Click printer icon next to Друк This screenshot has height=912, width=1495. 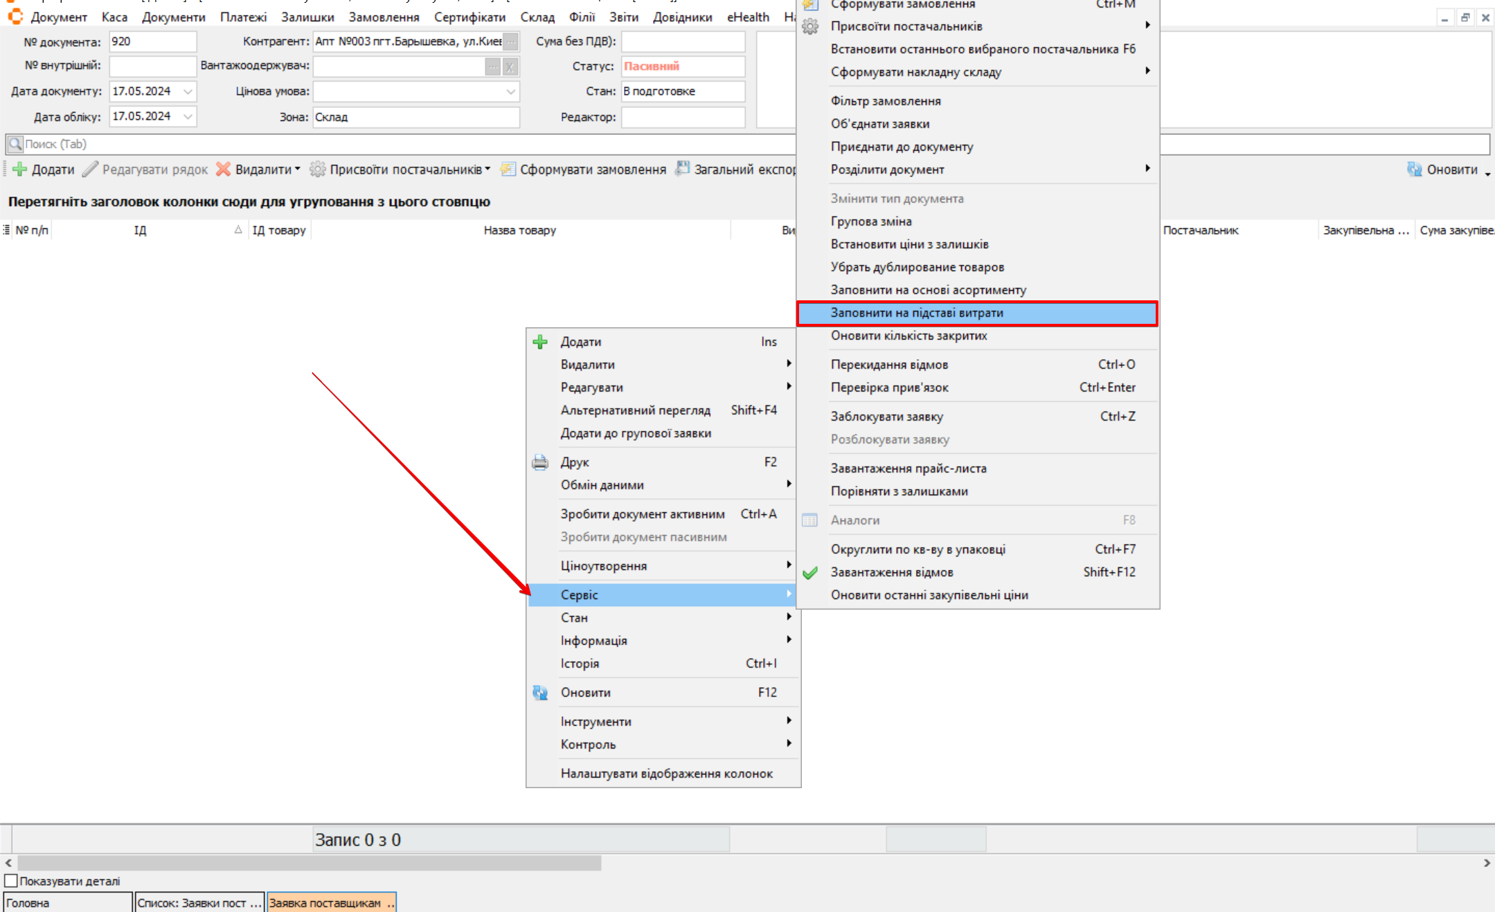pyautogui.click(x=540, y=462)
